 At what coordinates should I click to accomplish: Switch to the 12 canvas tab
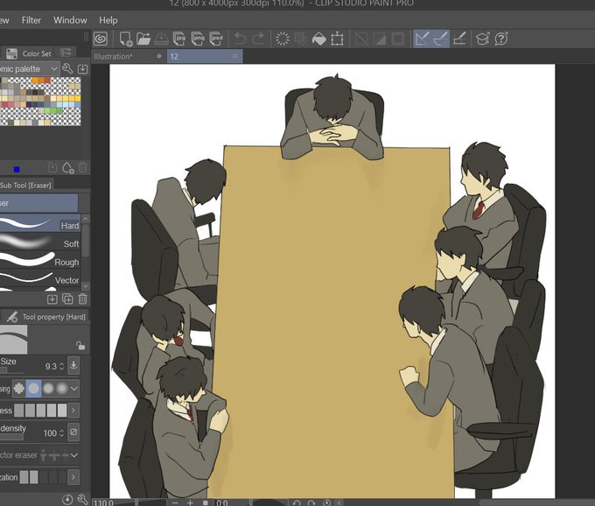[205, 57]
